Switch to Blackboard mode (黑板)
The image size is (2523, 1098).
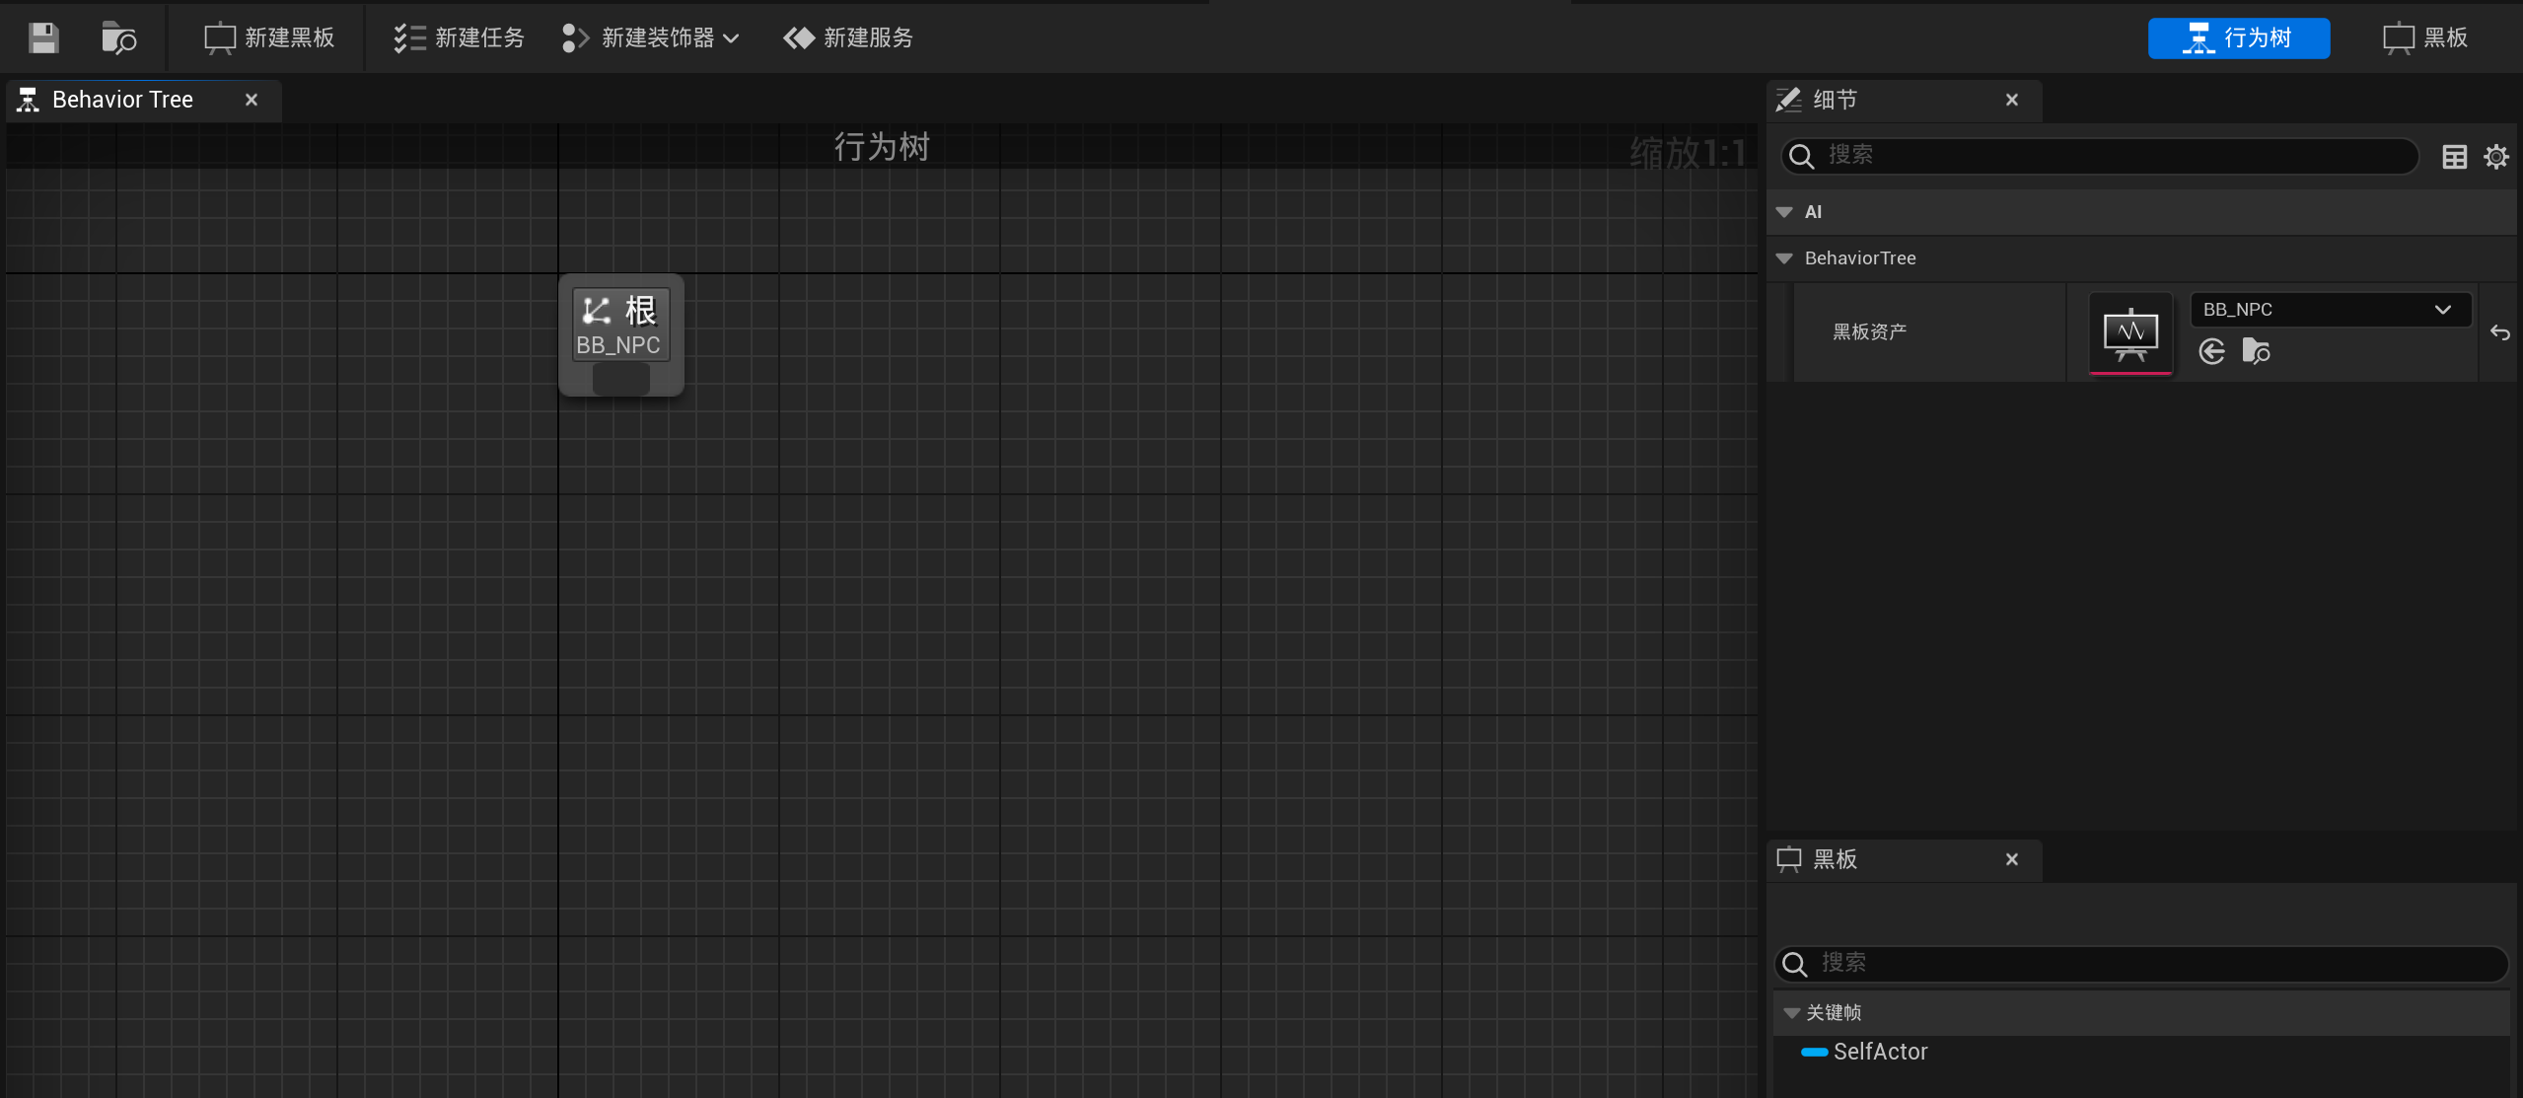2425,37
